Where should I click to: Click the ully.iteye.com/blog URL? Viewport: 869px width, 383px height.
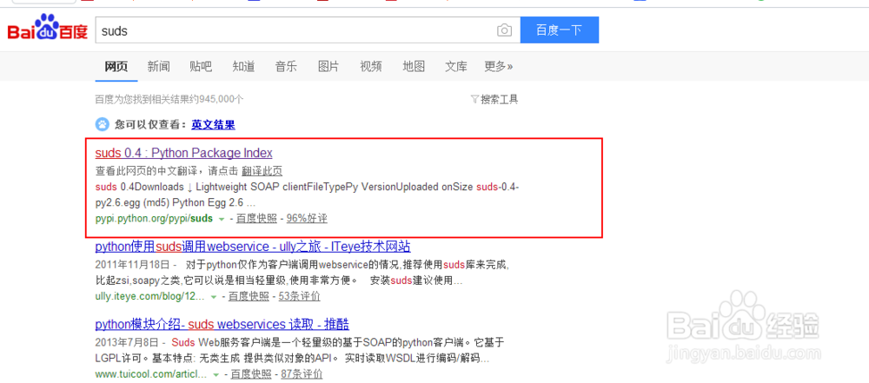point(150,296)
